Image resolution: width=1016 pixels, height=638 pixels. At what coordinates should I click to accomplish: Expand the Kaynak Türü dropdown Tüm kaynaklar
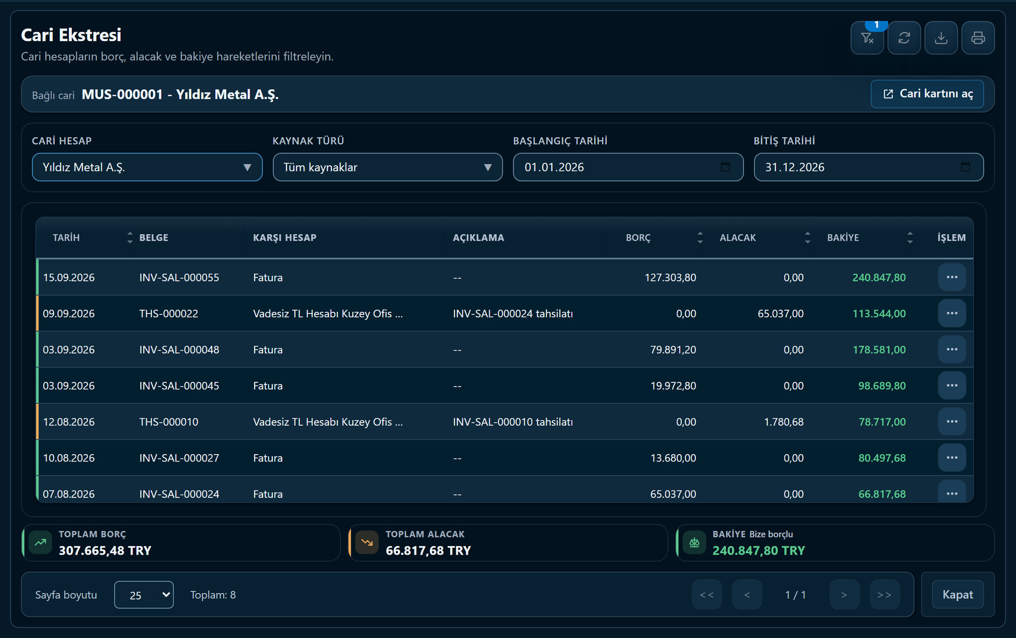(388, 167)
